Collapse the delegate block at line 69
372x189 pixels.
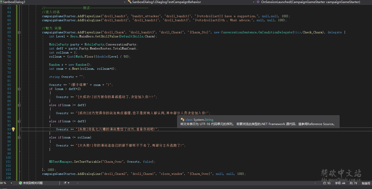(x=19, y=32)
